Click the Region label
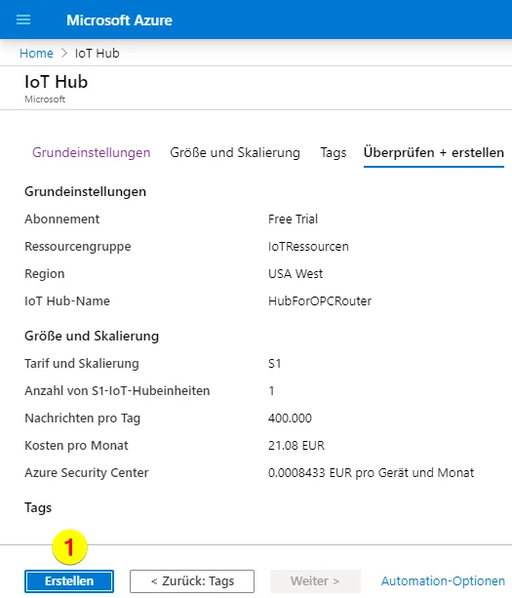 (x=44, y=274)
